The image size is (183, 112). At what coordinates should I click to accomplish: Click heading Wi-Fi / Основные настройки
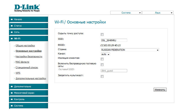(80, 22)
